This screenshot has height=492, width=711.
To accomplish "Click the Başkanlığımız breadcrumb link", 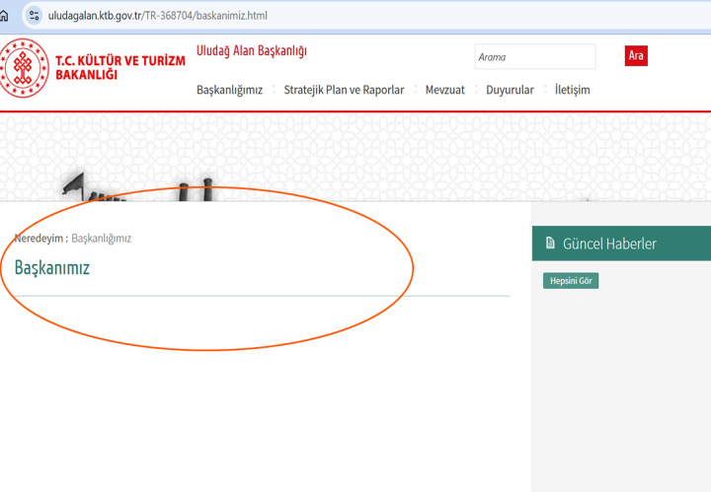I will tap(102, 238).
